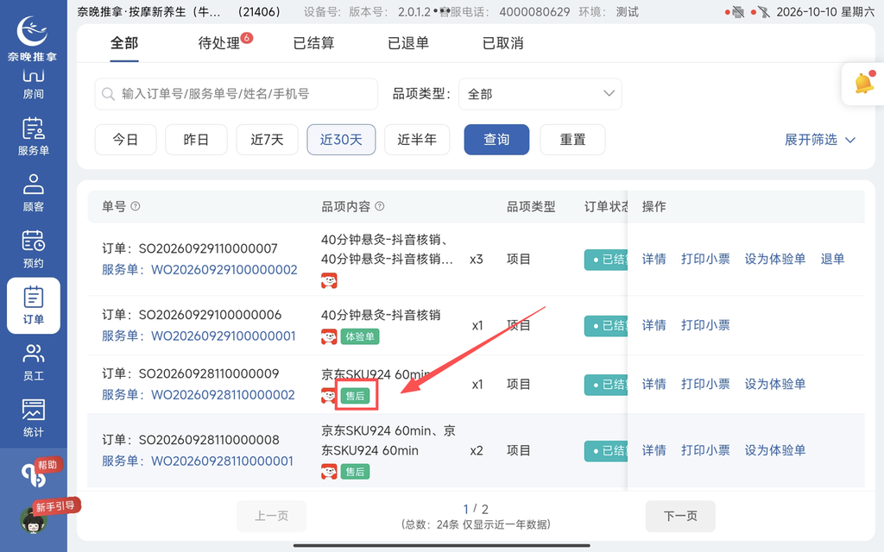Click the 售后 tag in order SO20260928110000008
This screenshot has width=884, height=552.
pos(355,472)
